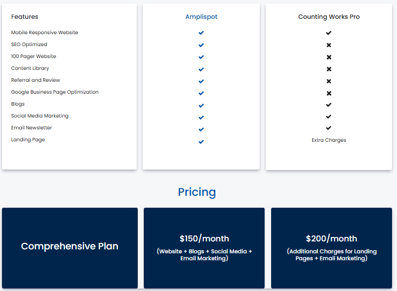Click the Pricing section heading
The height and width of the screenshot is (291, 397).
pos(197,192)
